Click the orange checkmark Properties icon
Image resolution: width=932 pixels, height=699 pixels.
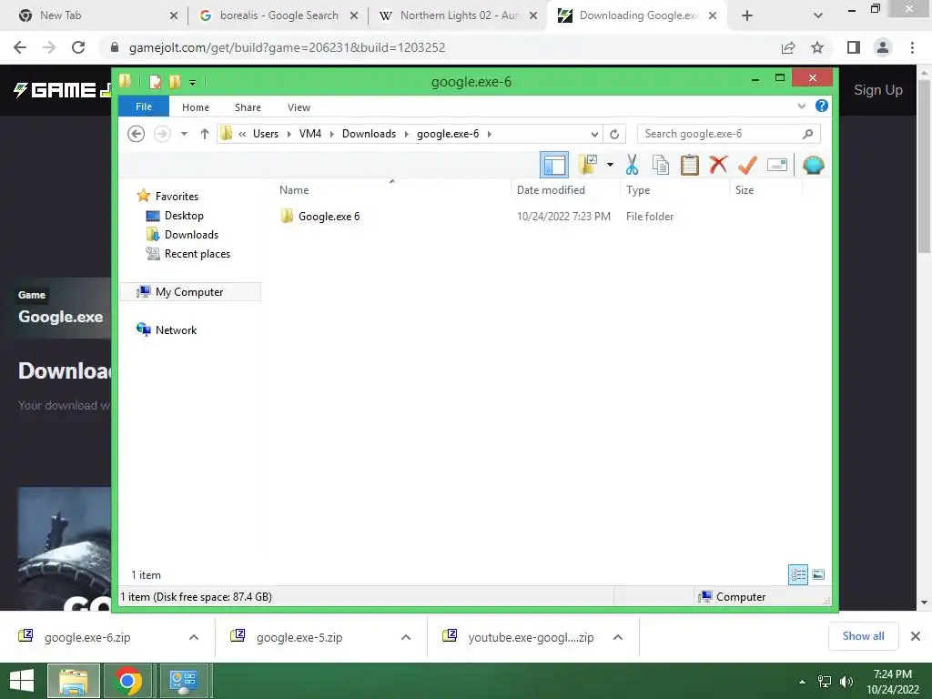(x=747, y=165)
